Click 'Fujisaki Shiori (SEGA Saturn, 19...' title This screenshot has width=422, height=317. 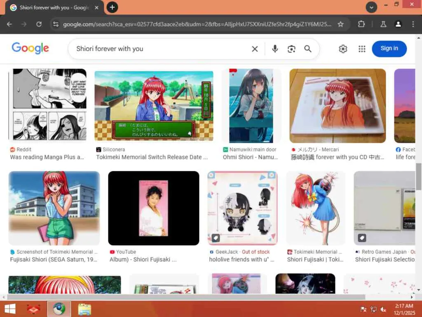tap(54, 260)
